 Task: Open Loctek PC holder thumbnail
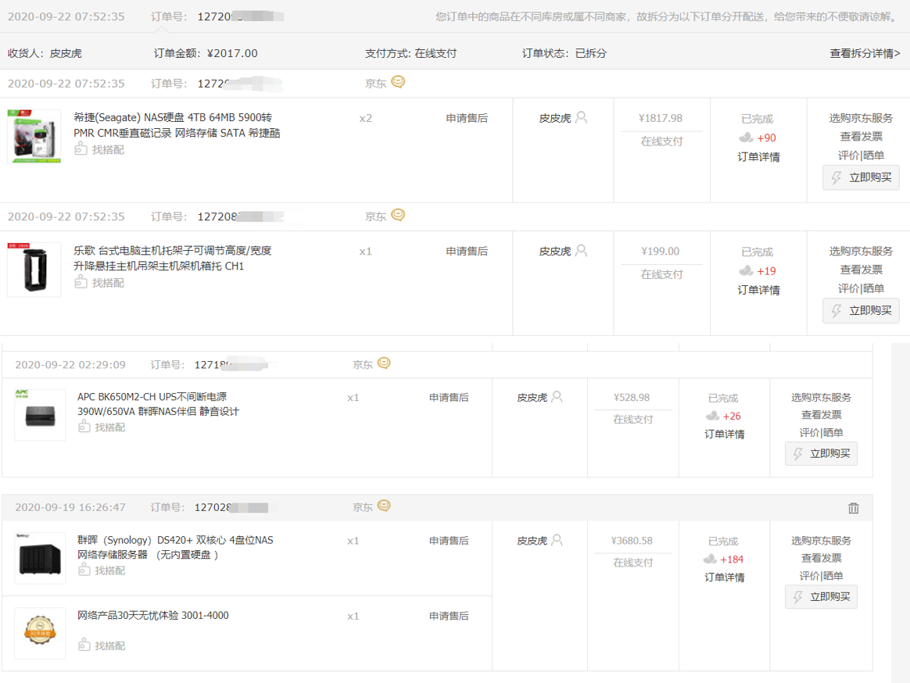[x=34, y=270]
